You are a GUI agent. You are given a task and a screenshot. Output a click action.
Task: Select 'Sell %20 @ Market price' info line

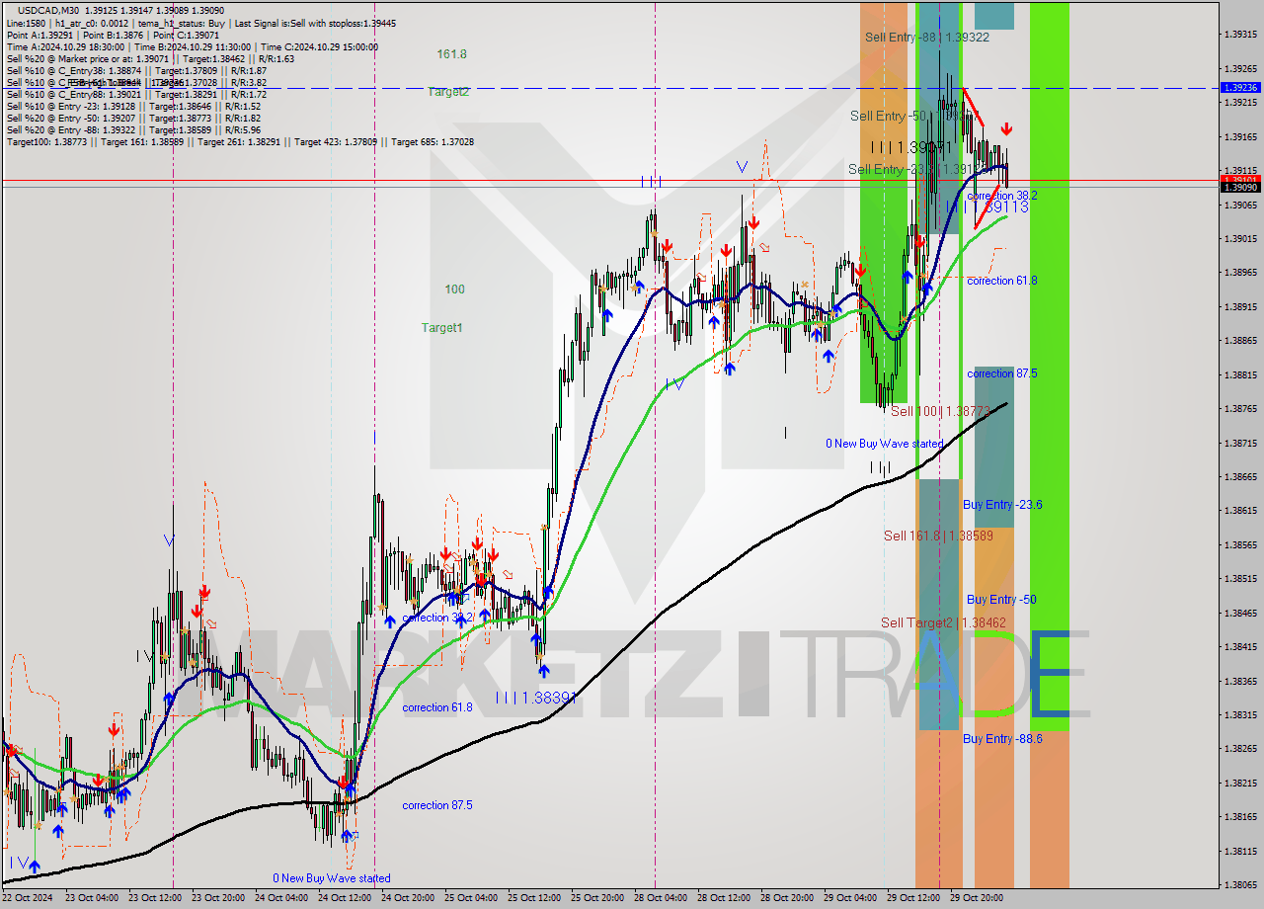pyautogui.click(x=150, y=58)
